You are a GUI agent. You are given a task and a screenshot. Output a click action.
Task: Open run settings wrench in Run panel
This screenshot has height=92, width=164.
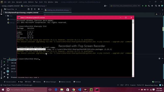[x=4, y=65]
